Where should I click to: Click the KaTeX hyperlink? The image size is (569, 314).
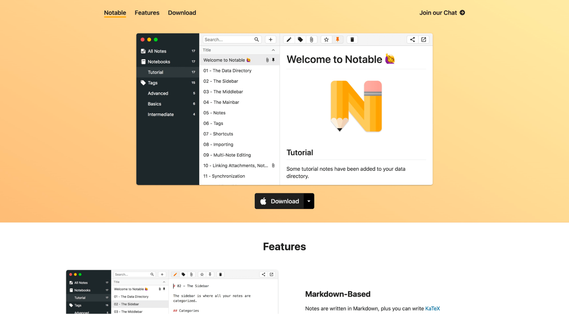(x=432, y=309)
